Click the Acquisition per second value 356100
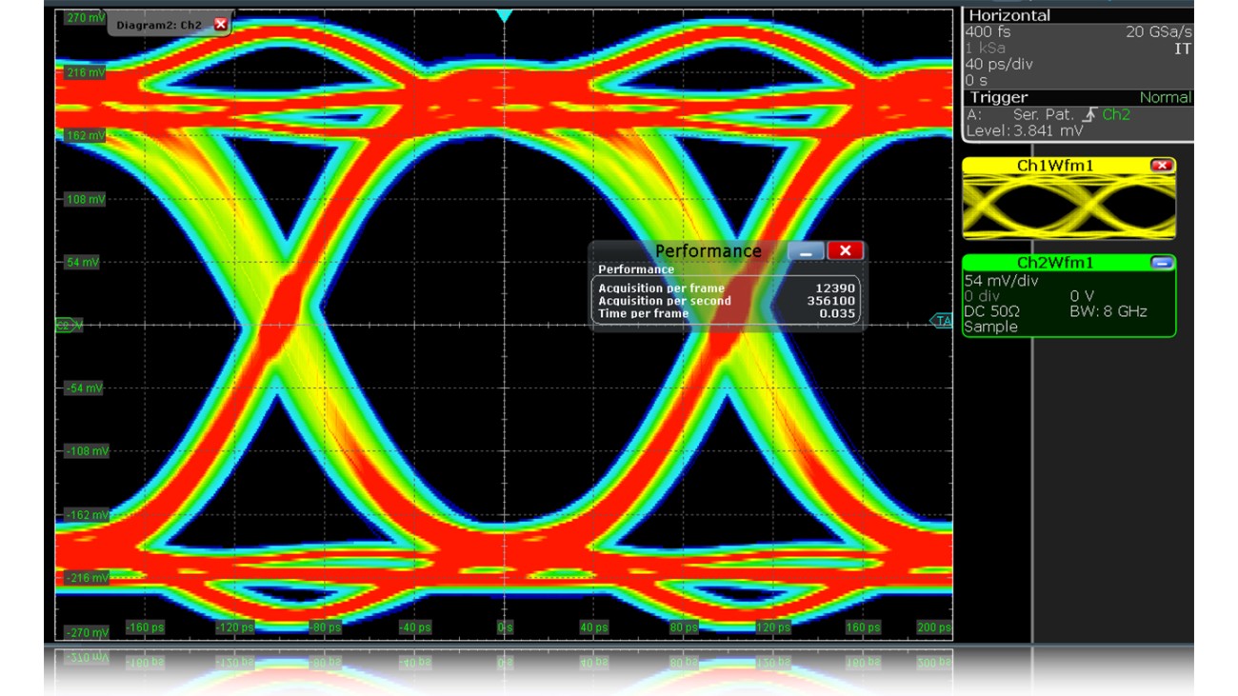 tap(832, 300)
